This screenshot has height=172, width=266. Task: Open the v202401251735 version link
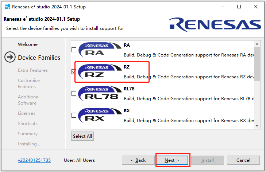point(34,160)
